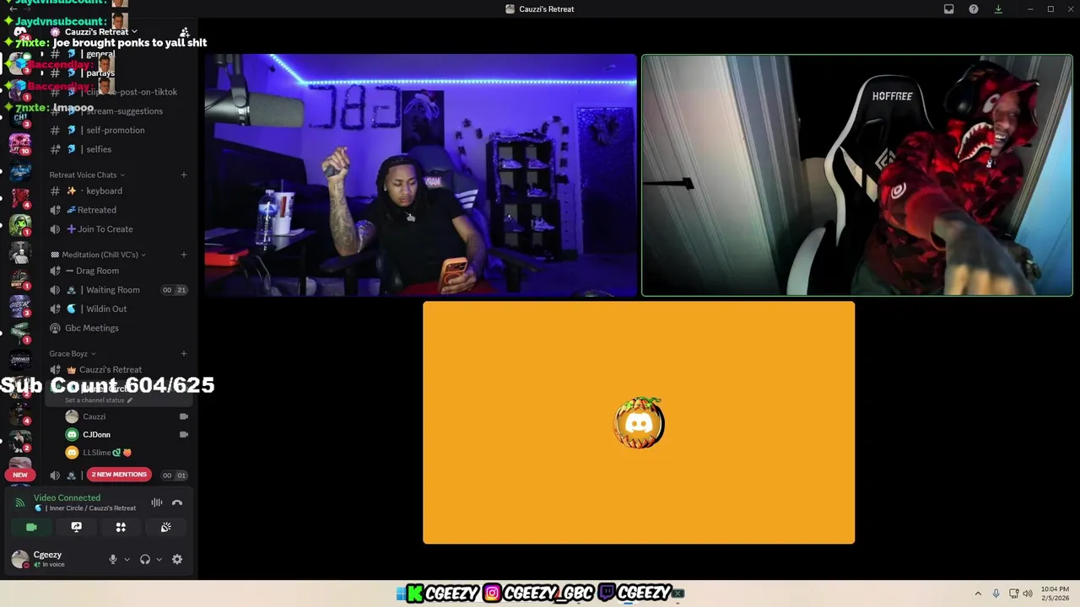Open the self-promotion channel
This screenshot has height=607, width=1080.
pos(118,130)
